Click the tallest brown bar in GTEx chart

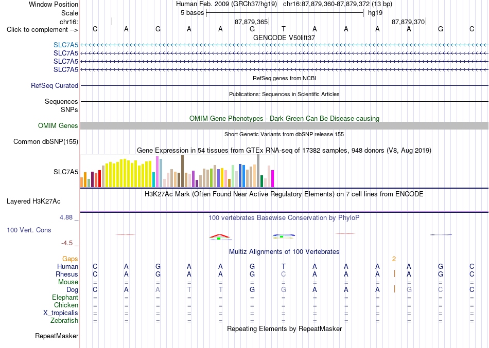tap(182, 171)
